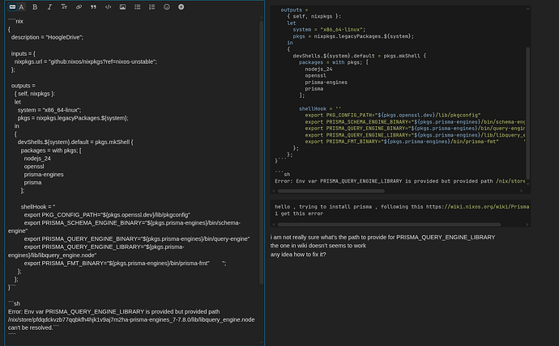Click 'nodejs_24' in the editor
559x346 pixels.
pos(37,158)
